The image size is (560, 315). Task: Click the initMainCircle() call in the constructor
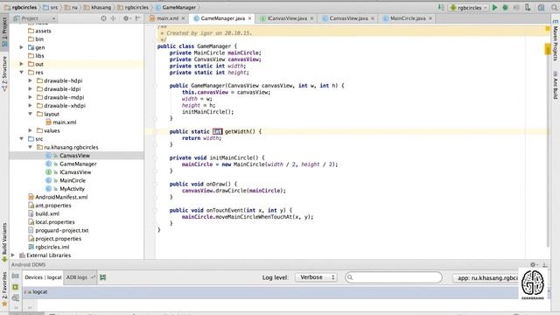pos(208,112)
